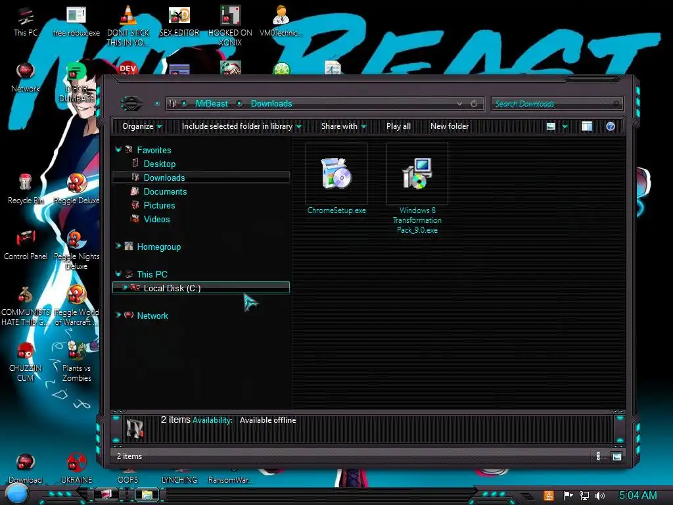Open Action Center flag tray icon

click(x=568, y=496)
